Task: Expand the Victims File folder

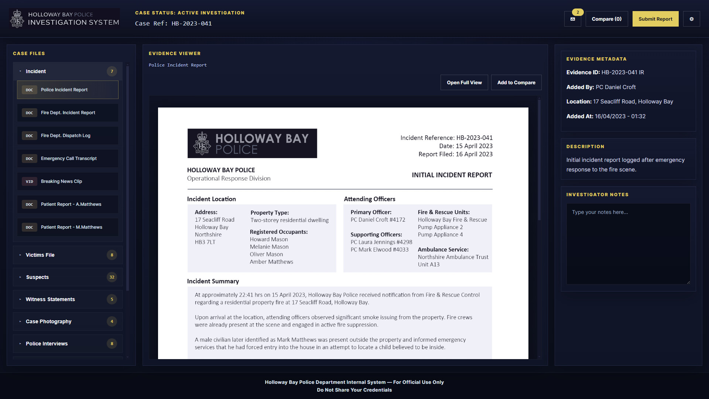Action: (x=40, y=255)
